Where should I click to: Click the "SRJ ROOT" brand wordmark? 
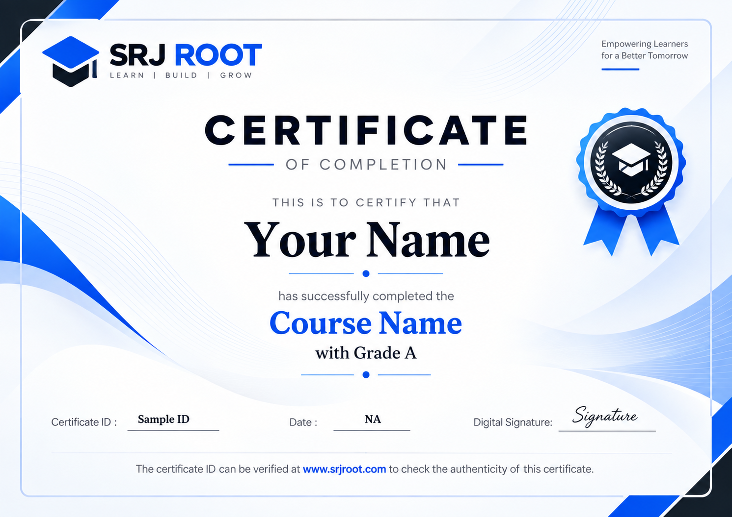[x=186, y=55]
